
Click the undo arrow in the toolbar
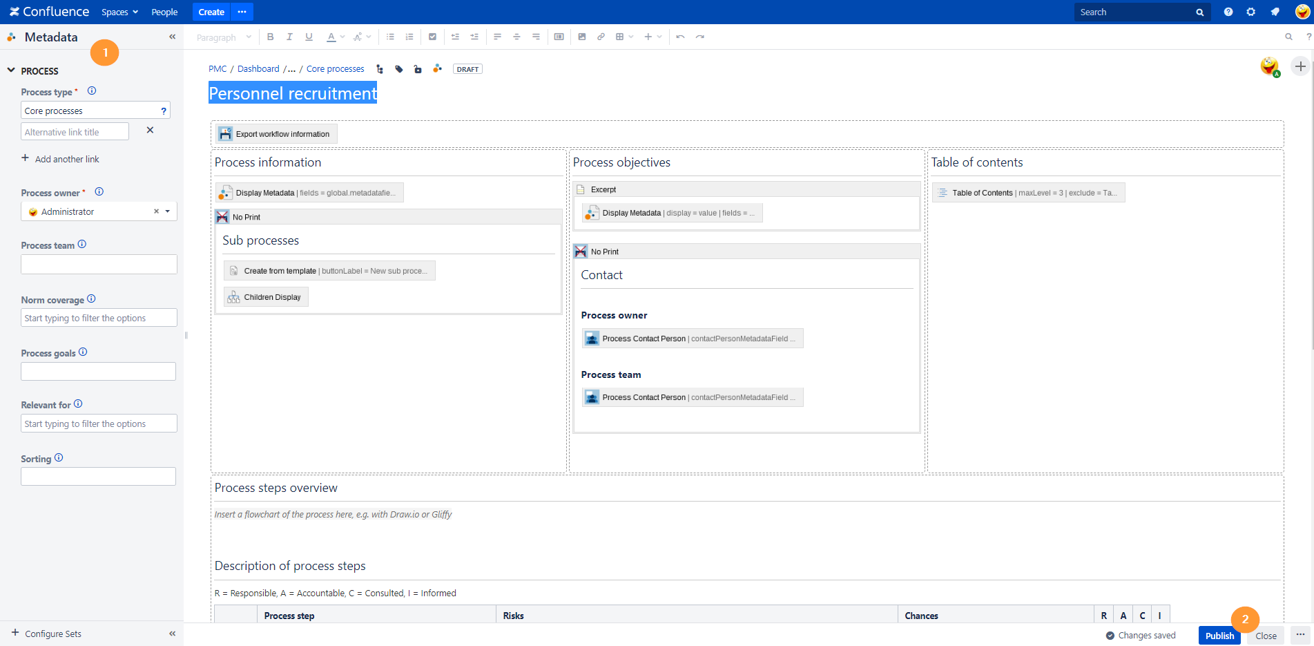[x=680, y=37]
